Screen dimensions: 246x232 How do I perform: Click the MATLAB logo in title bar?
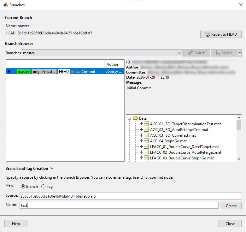pos(5,5)
